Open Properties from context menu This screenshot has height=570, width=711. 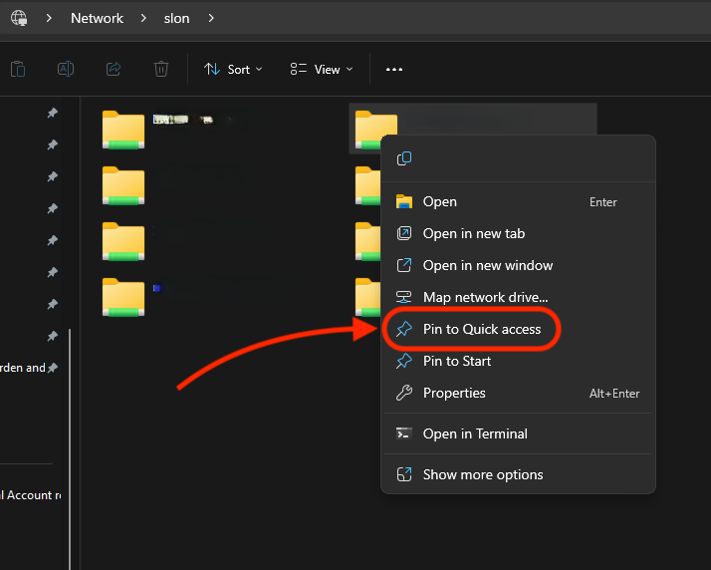tap(454, 393)
